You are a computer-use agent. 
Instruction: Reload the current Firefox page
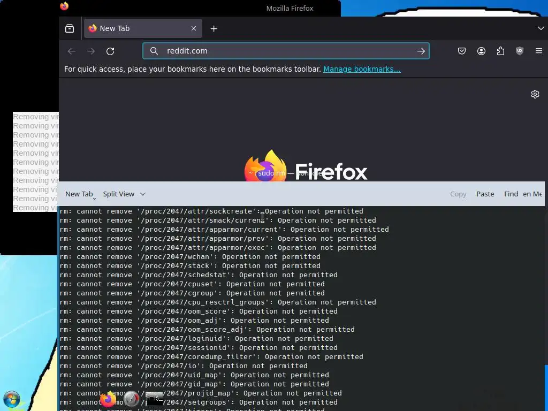[x=110, y=51]
